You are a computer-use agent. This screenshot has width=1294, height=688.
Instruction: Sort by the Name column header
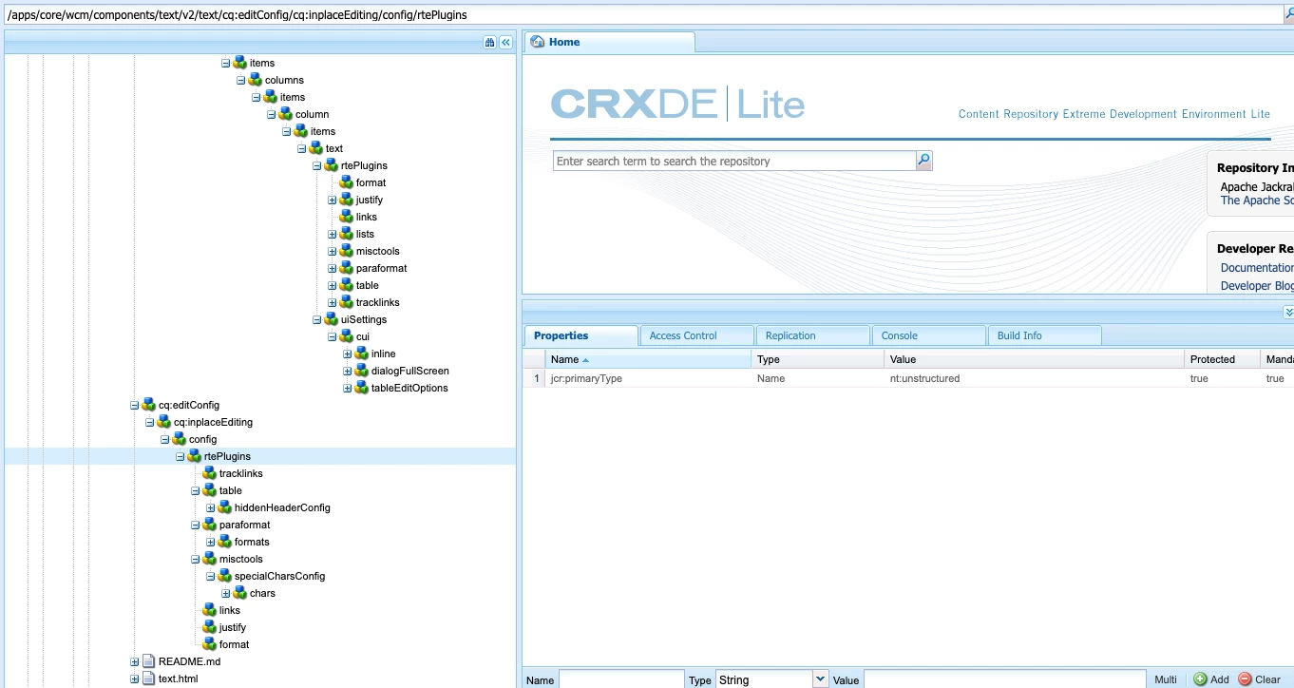pos(648,359)
